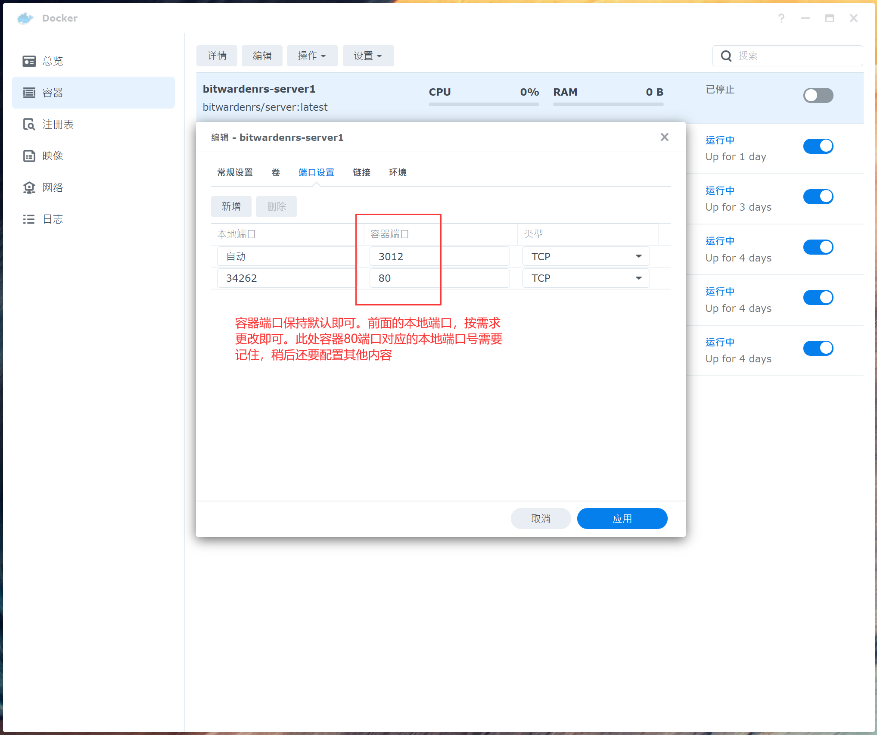Focus the 搜索 search input field
The image size is (877, 735).
787,56
